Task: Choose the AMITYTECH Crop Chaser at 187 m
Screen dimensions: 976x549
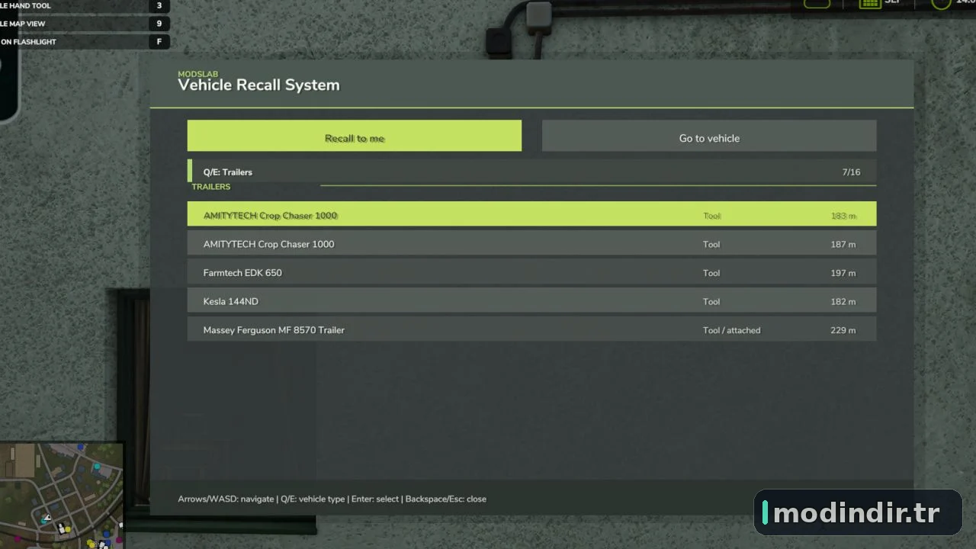Action: [x=531, y=244]
